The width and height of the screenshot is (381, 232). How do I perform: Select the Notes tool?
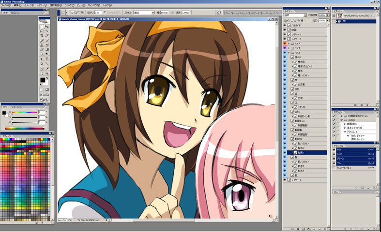click(42, 69)
